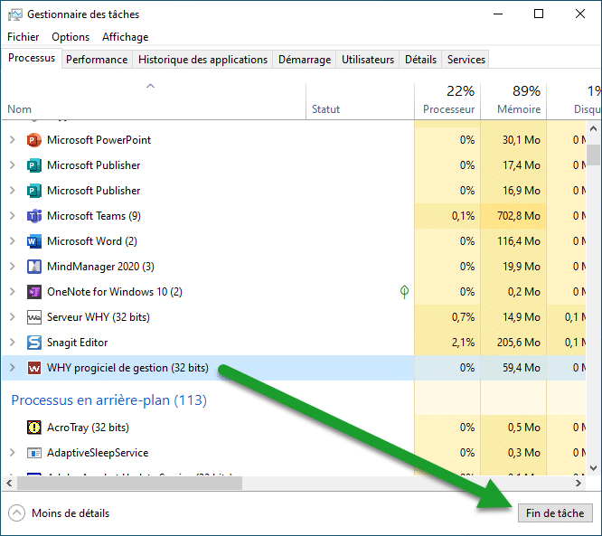Sort by the Processeur column header
This screenshot has height=536, width=602.
[447, 101]
